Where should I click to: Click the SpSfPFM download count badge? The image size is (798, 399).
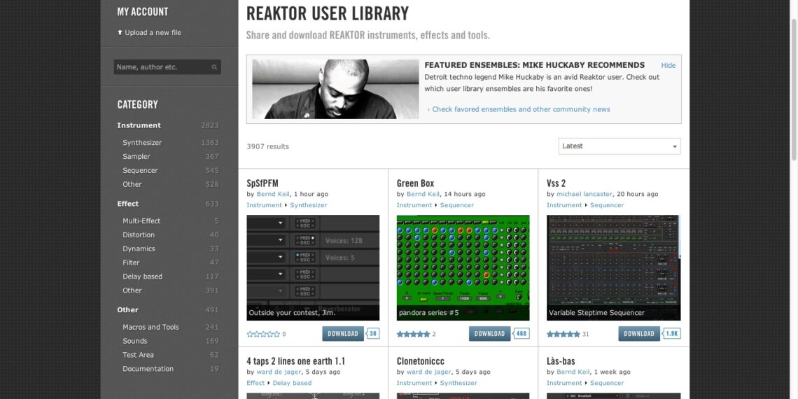tap(373, 334)
